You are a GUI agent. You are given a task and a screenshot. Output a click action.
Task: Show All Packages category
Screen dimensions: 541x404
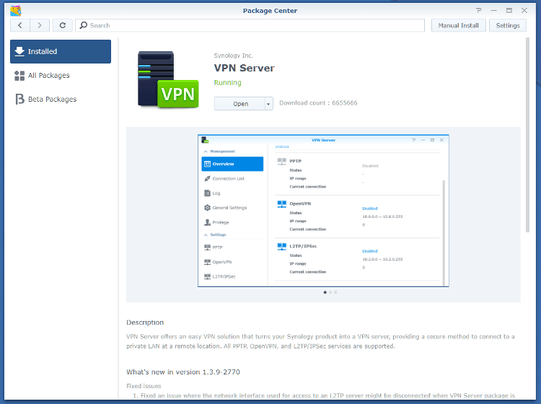click(61, 75)
